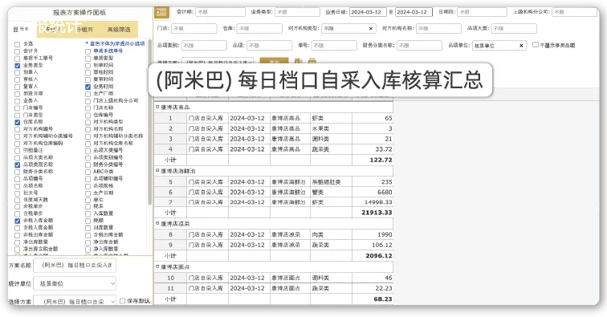The height and width of the screenshot is (317, 607).
Task: Check the 全选 checkbox
Action: tap(17, 44)
